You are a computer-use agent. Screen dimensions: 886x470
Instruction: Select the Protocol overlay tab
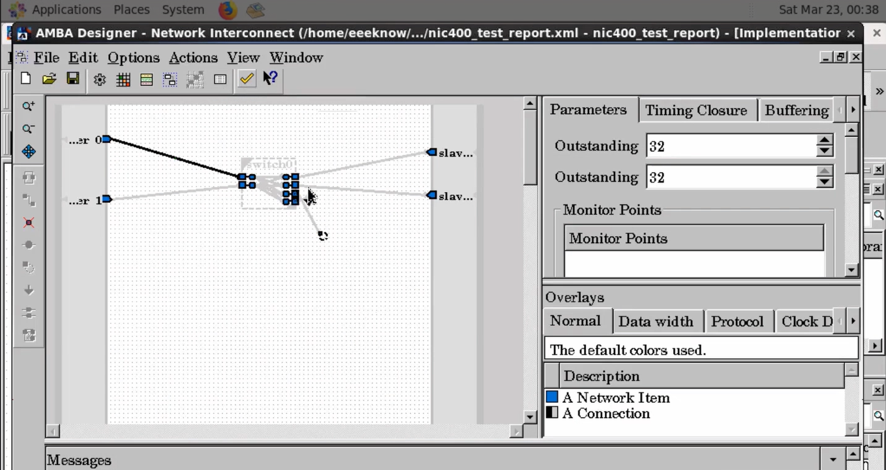(737, 321)
